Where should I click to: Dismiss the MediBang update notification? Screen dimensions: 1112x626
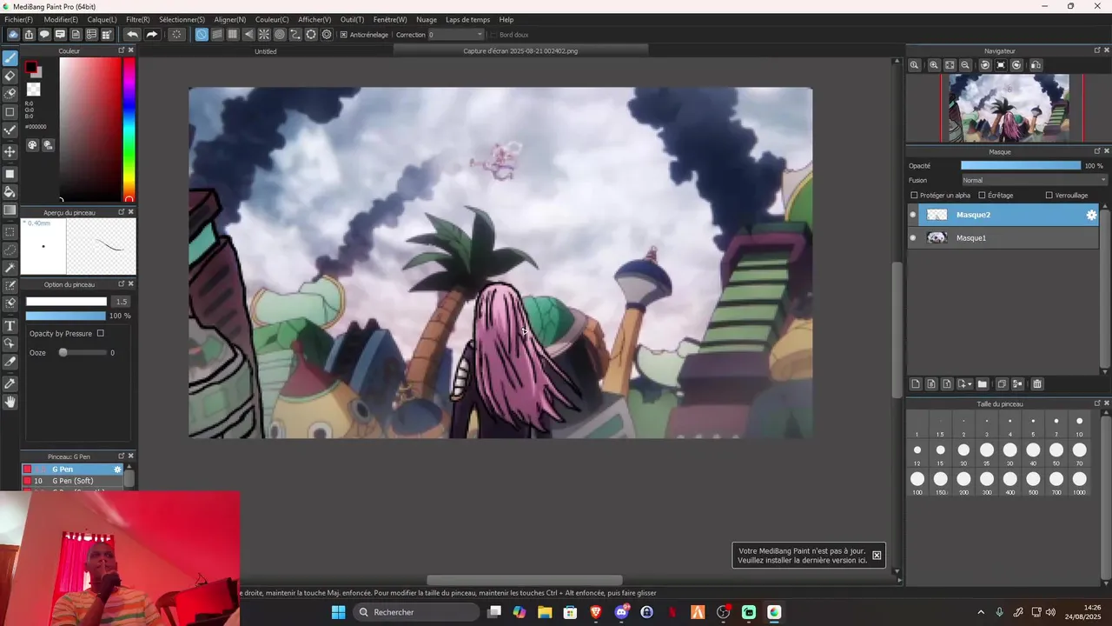(877, 556)
